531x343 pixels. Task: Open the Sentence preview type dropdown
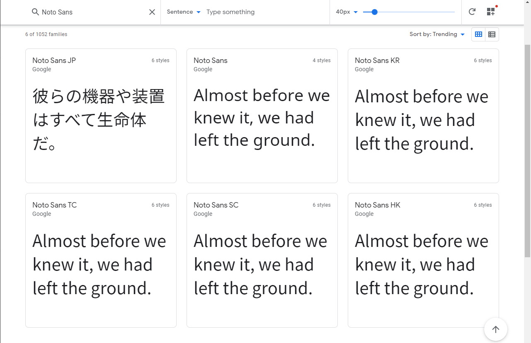(x=184, y=12)
